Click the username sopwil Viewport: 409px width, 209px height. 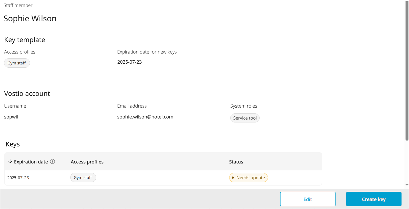(11, 117)
